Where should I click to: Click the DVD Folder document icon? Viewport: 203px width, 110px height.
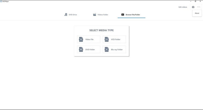click(81, 49)
